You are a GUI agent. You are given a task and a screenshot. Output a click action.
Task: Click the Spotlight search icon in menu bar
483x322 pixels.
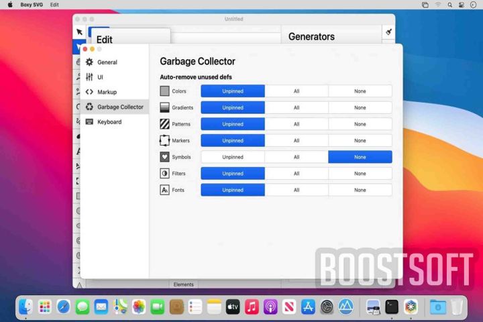tap(449, 5)
